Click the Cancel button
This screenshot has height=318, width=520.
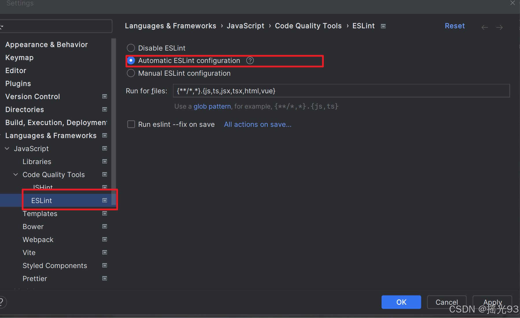(x=447, y=302)
